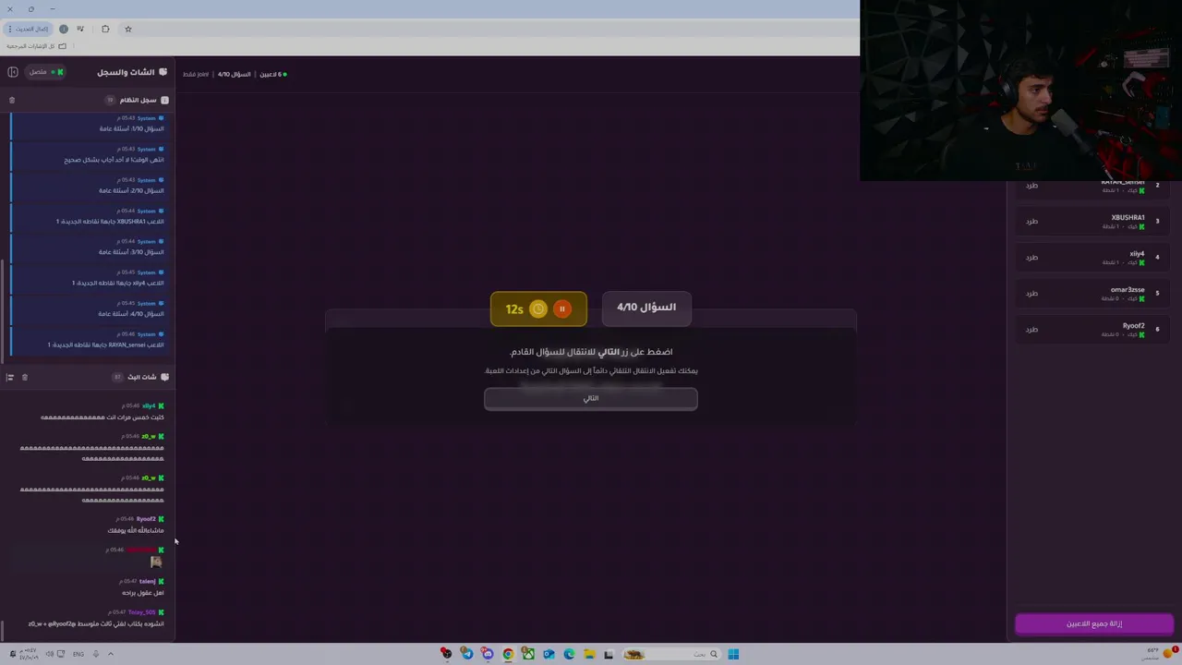The width and height of the screenshot is (1182, 665).
Task: Click the streamer webcam overlay
Action: pos(1020,91)
